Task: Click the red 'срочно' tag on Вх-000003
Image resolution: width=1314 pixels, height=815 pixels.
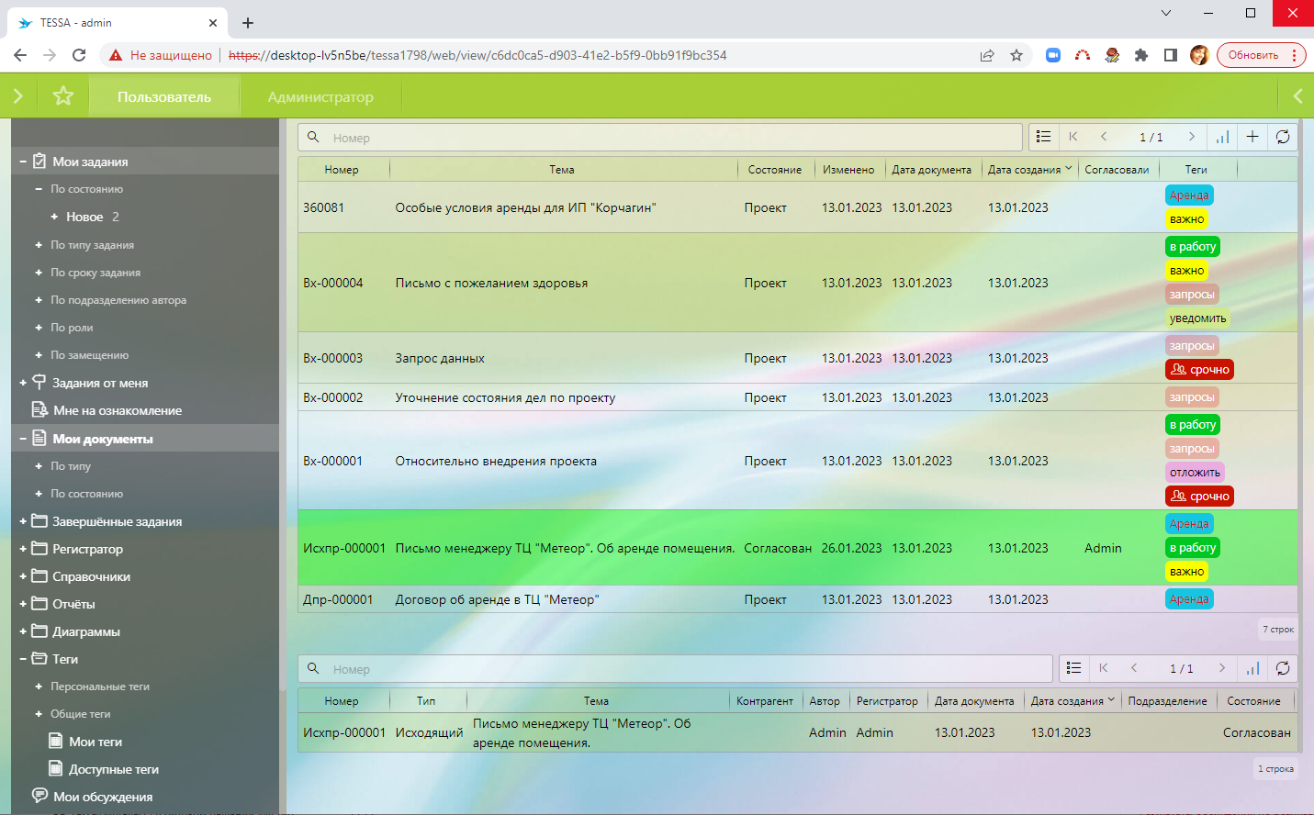Action: [1199, 370]
